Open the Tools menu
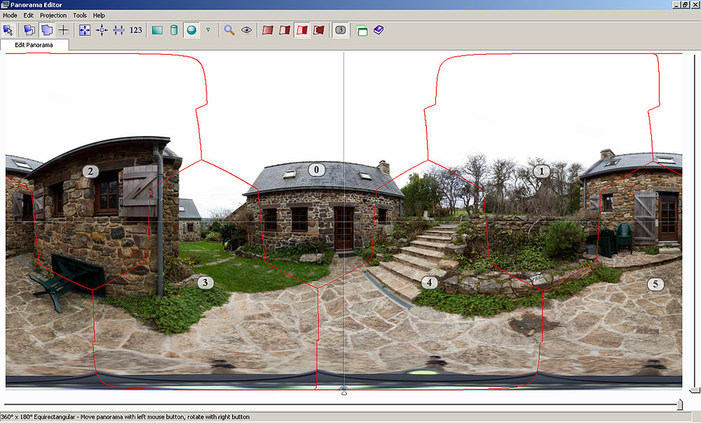Image resolution: width=701 pixels, height=424 pixels. tap(80, 15)
